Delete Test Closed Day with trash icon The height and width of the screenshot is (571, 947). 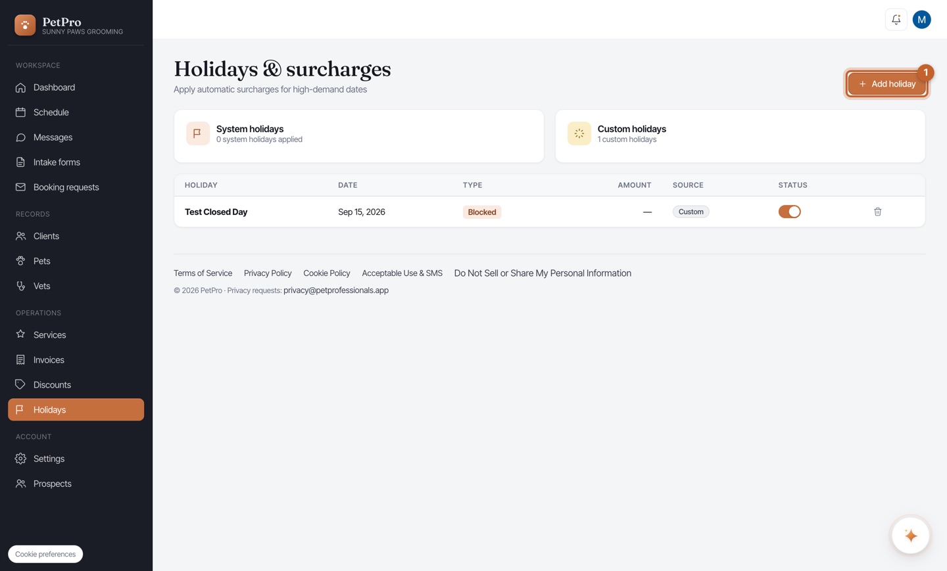[x=877, y=212]
